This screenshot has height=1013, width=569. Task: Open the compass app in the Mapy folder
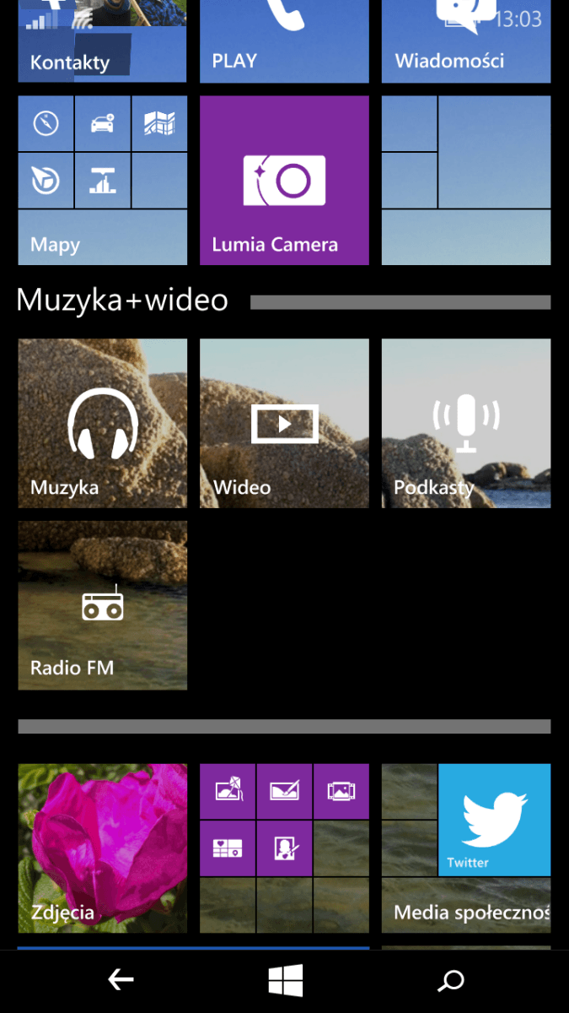(x=46, y=123)
